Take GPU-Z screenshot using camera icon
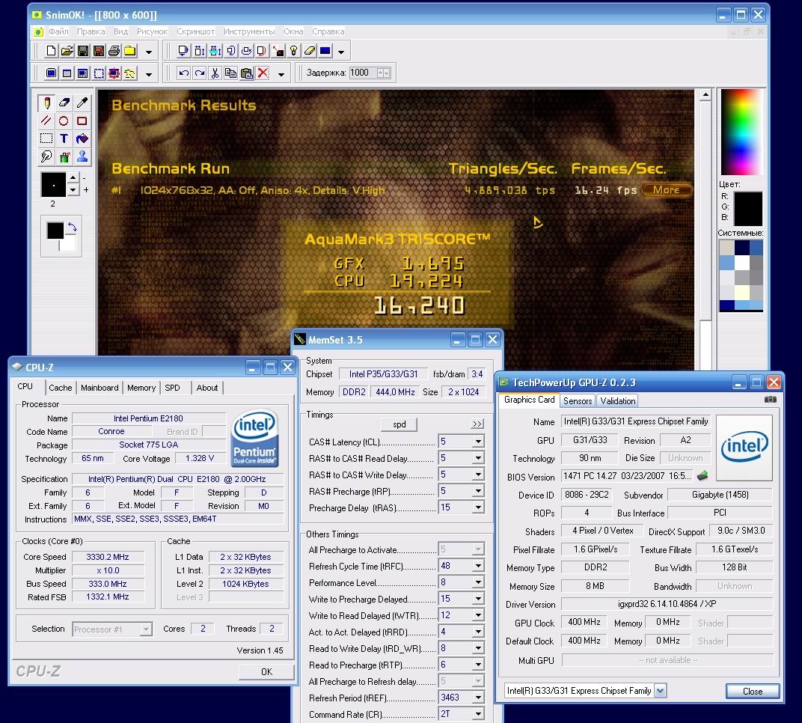 pyautogui.click(x=771, y=400)
